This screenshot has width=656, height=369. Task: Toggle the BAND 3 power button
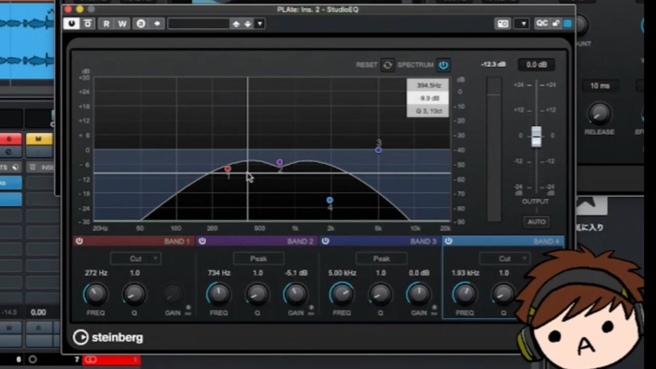[x=325, y=241]
